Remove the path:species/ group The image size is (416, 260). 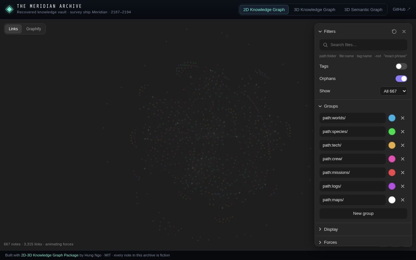(403, 132)
